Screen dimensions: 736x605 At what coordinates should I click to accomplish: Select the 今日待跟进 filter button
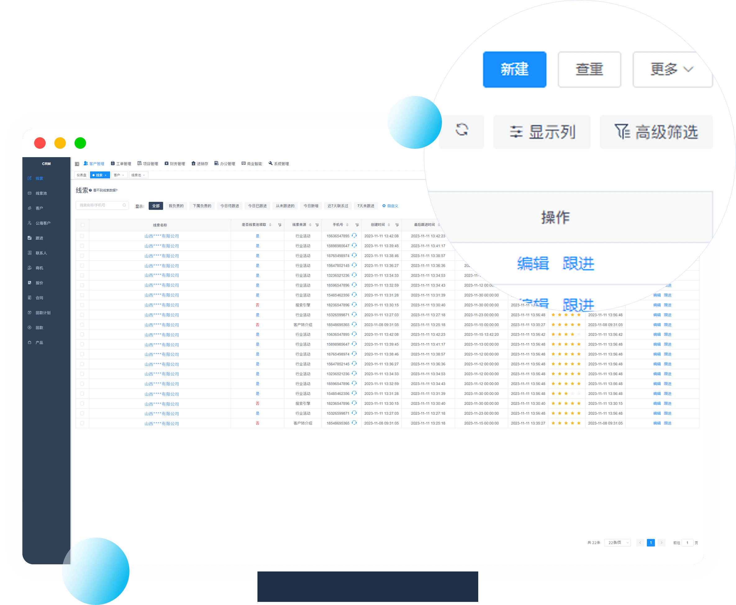point(230,206)
